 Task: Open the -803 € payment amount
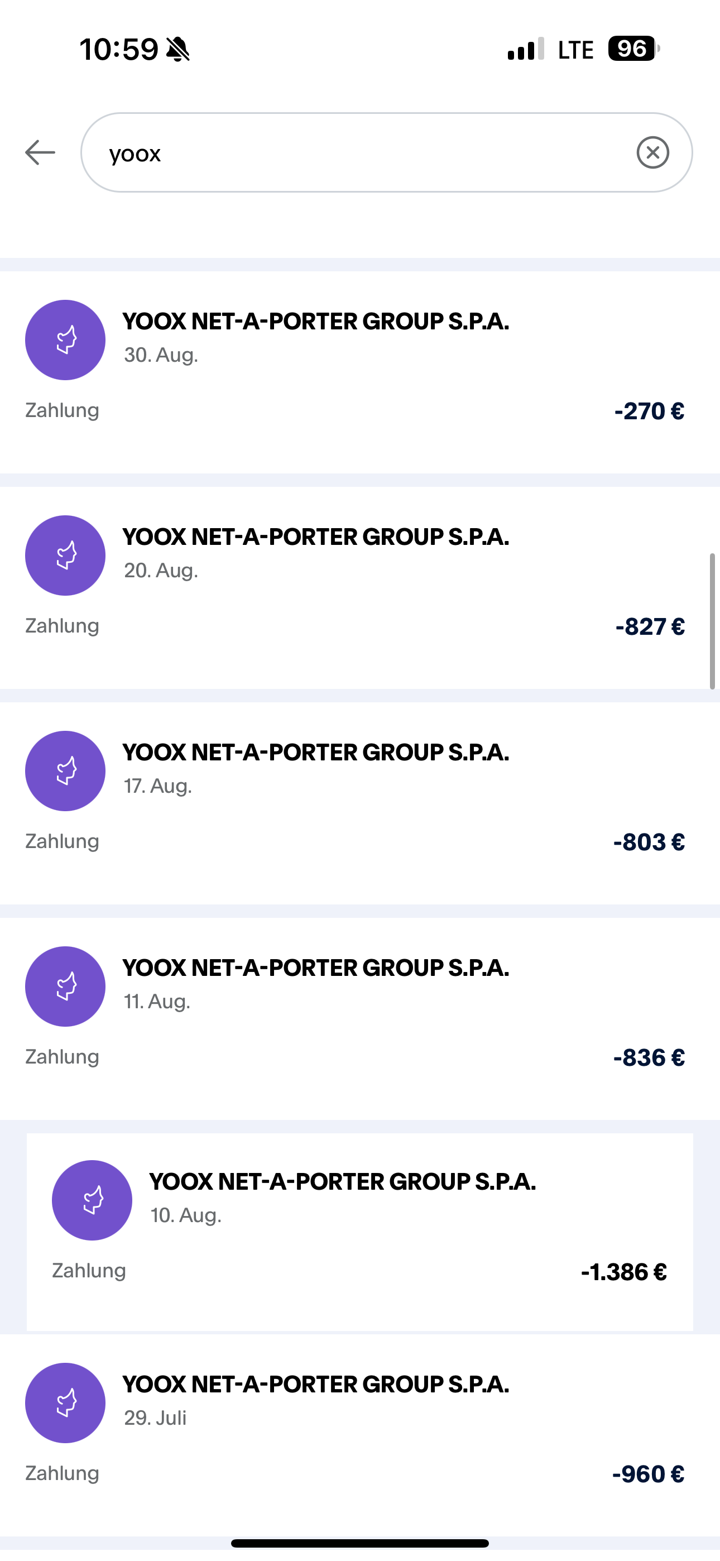[x=649, y=842]
